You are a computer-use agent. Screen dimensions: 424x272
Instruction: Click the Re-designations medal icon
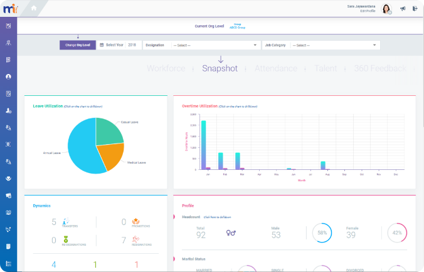(x=66, y=239)
